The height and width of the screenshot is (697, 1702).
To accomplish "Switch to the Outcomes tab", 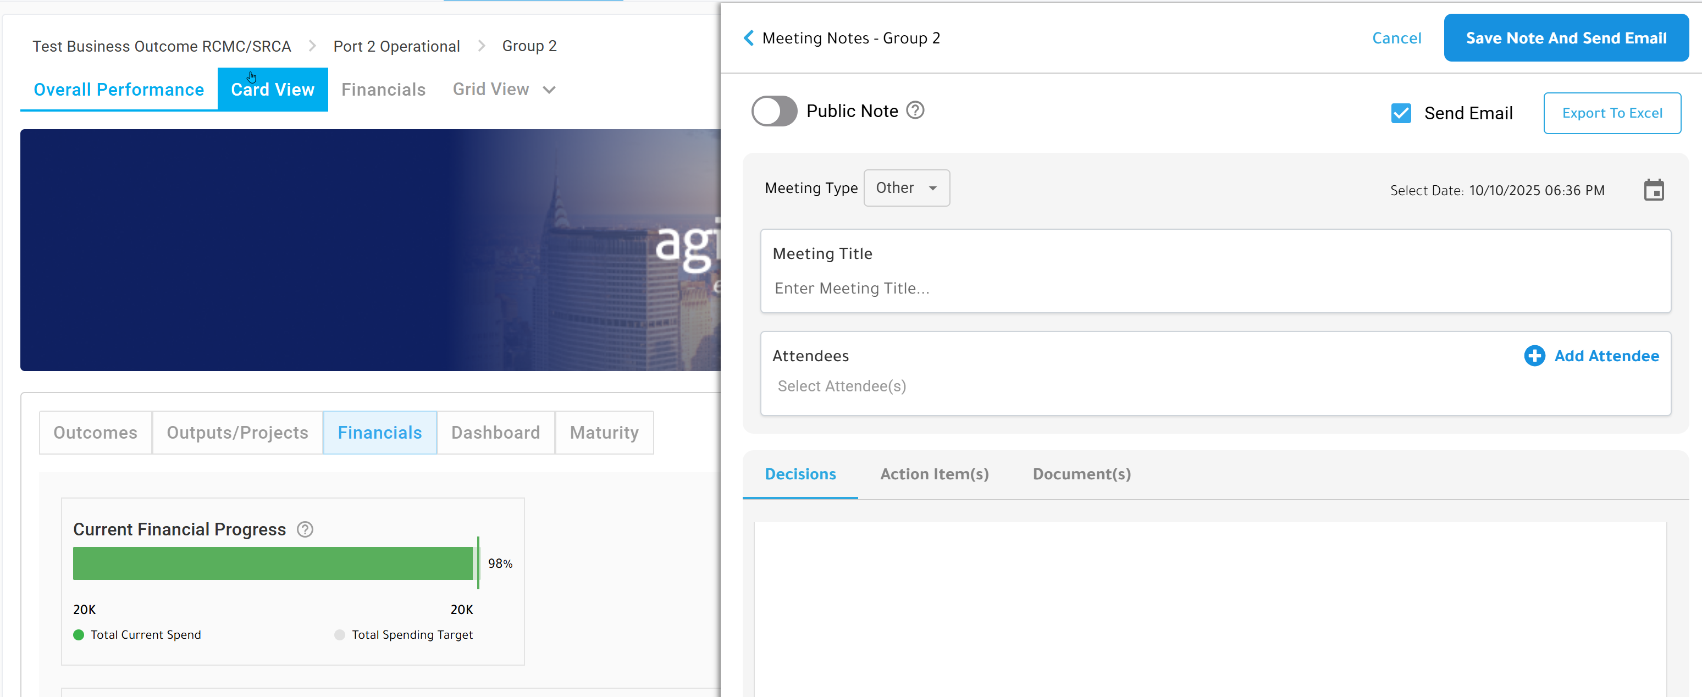I will (x=95, y=433).
